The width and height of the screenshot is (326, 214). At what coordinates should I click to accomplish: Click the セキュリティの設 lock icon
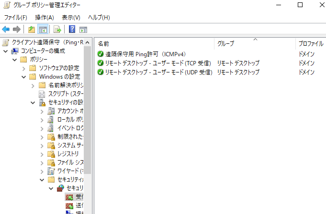[42, 102]
